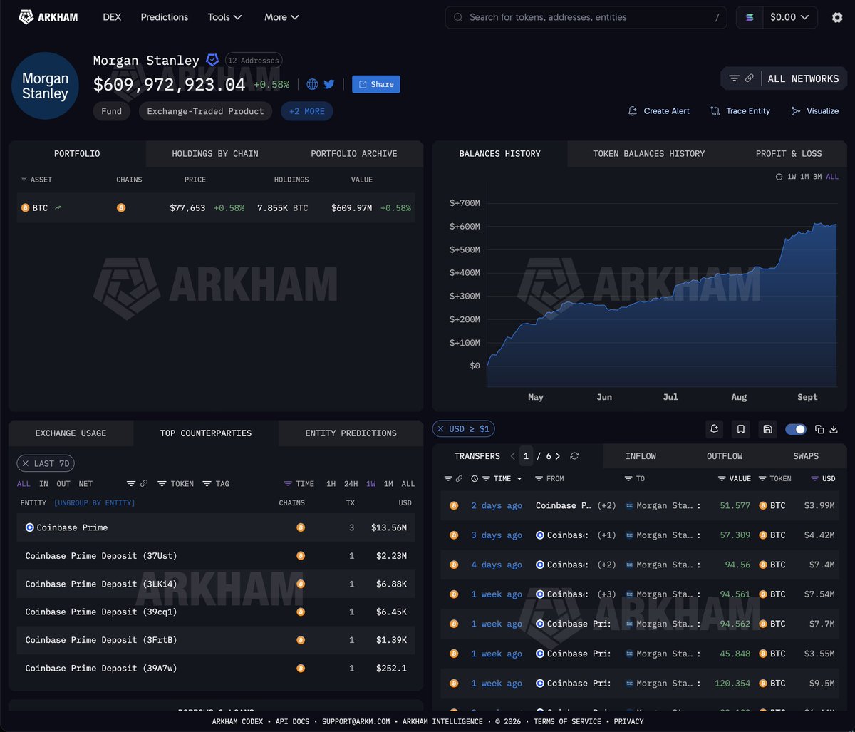This screenshot has width=855, height=732.
Task: Toggle the blue switch above transfers table
Action: click(795, 429)
